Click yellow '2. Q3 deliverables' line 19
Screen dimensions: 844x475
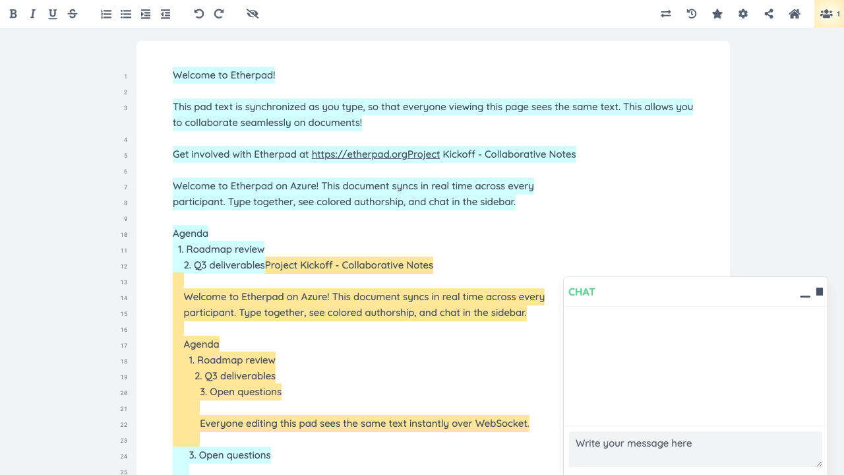(235, 376)
